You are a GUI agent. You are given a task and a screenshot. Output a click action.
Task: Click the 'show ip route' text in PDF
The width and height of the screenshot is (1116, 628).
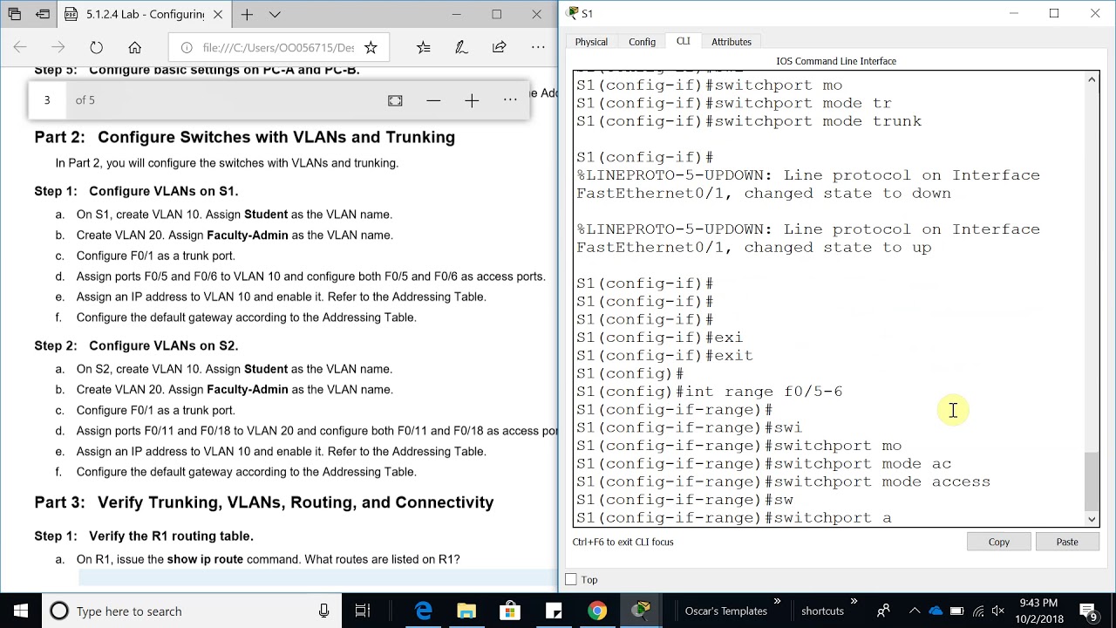tap(205, 559)
